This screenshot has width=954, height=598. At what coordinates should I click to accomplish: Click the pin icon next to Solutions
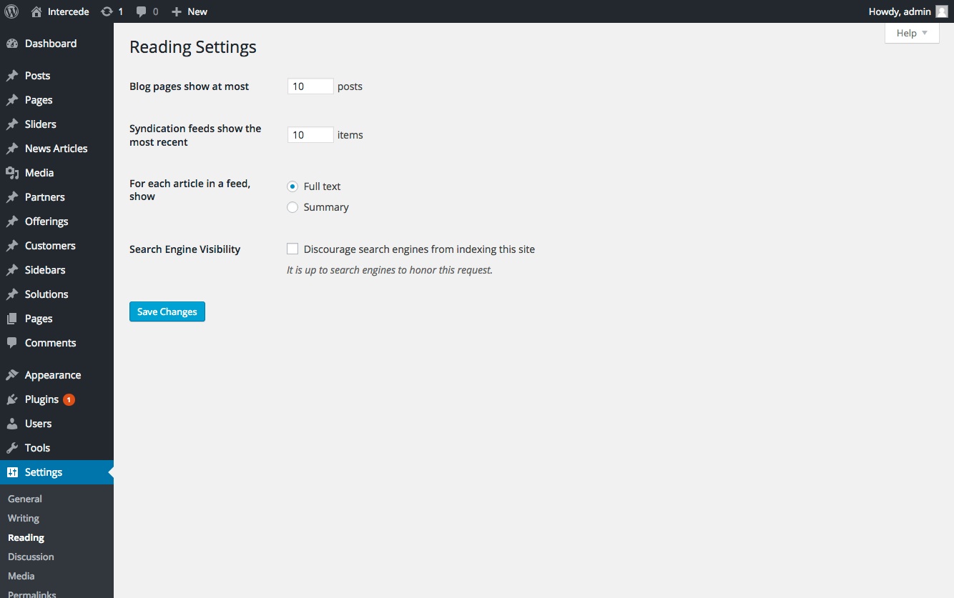tap(12, 294)
